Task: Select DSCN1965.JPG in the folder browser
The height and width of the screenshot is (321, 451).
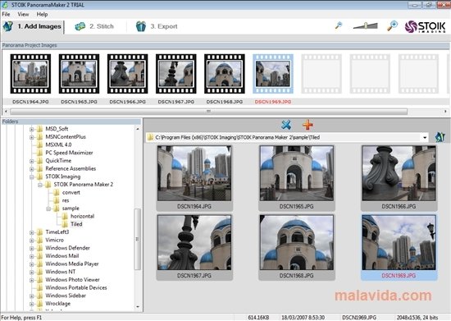Action: 297,178
